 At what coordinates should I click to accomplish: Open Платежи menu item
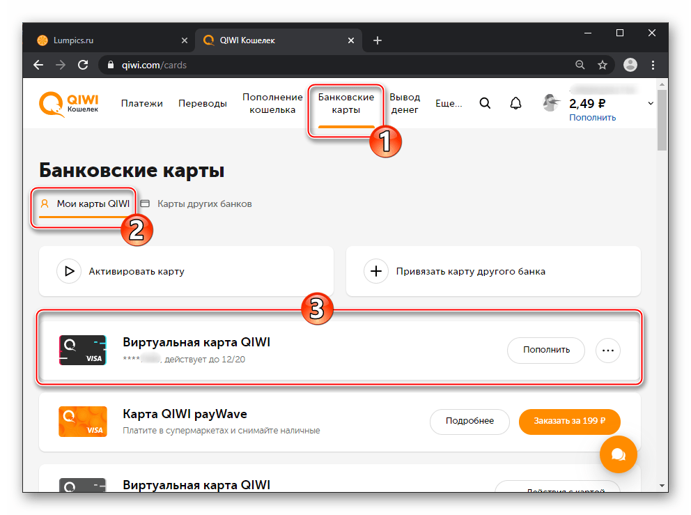[x=142, y=103]
